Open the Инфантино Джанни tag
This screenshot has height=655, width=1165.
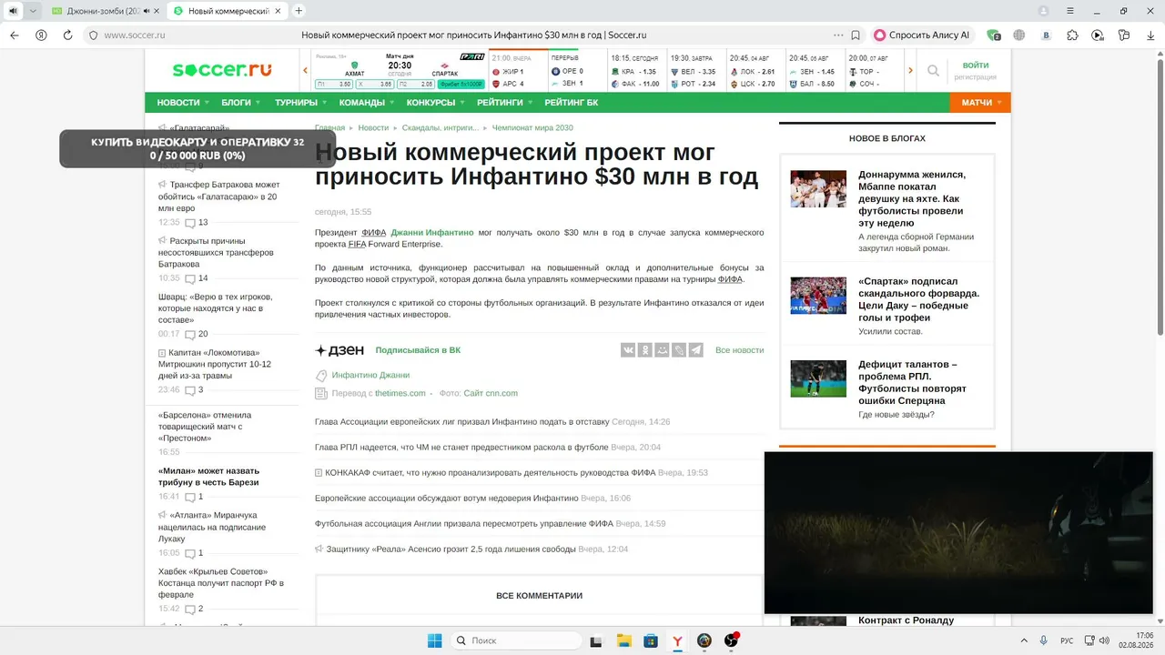[370, 375]
